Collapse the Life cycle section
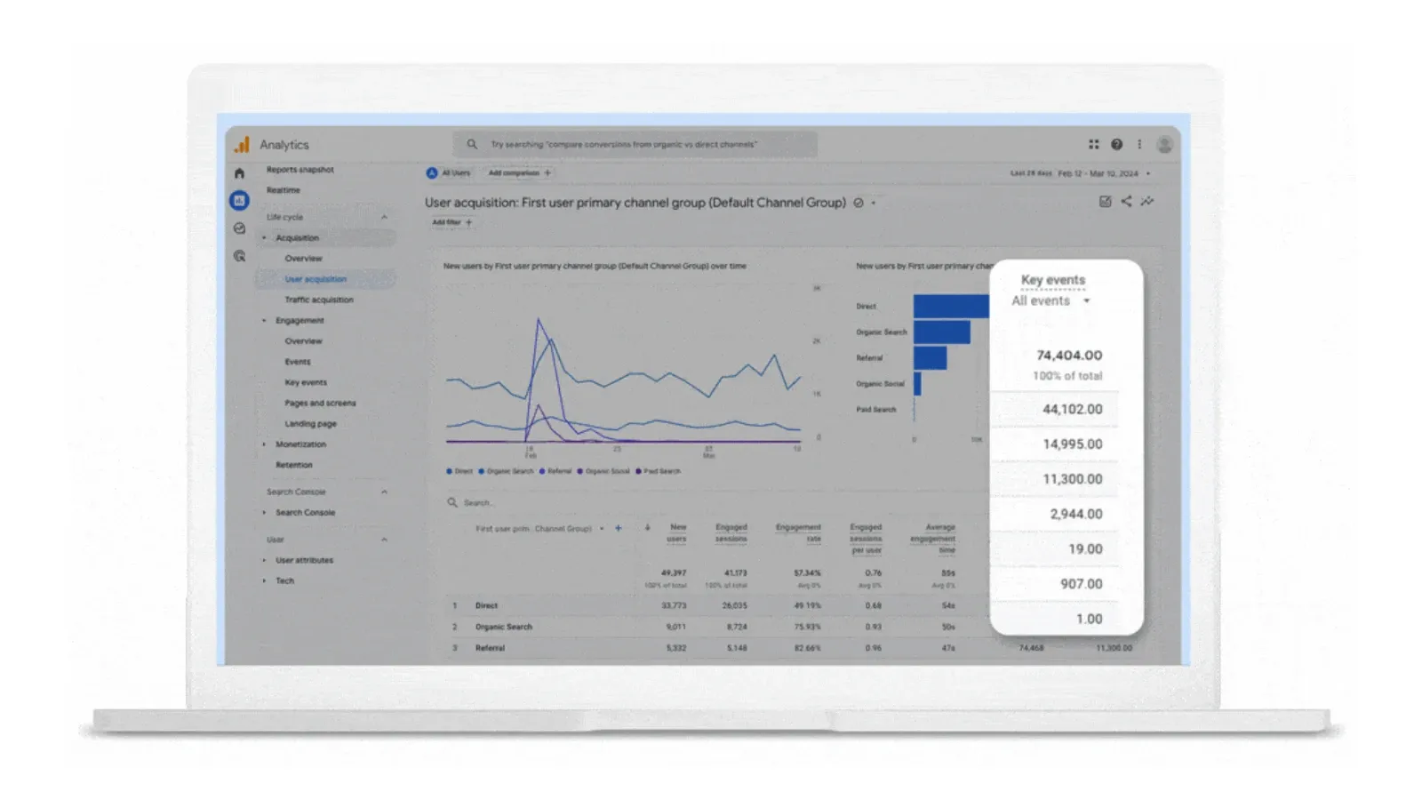The image size is (1422, 800). pyautogui.click(x=384, y=217)
